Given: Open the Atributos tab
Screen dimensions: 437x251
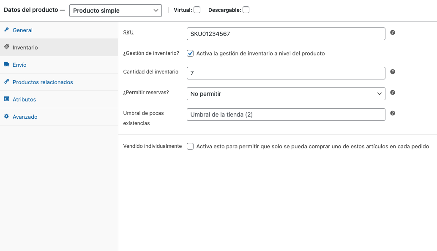Looking at the screenshot, I should [24, 100].
